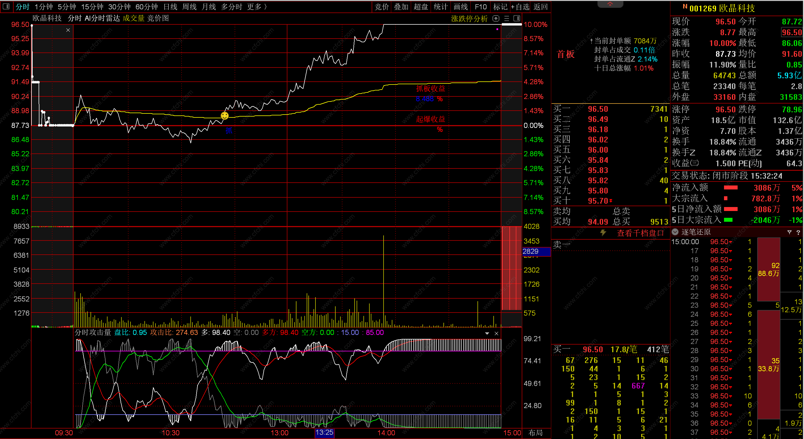Viewport: 804px width, 439px height.
Task: Expand the 逐笔还原 circle dropdown
Action: [x=675, y=232]
